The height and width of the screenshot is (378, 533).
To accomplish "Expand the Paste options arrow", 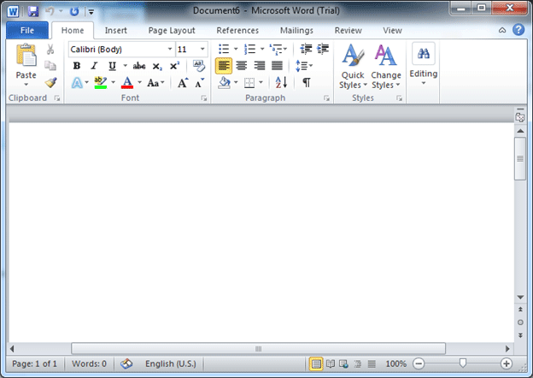I will [26, 84].
